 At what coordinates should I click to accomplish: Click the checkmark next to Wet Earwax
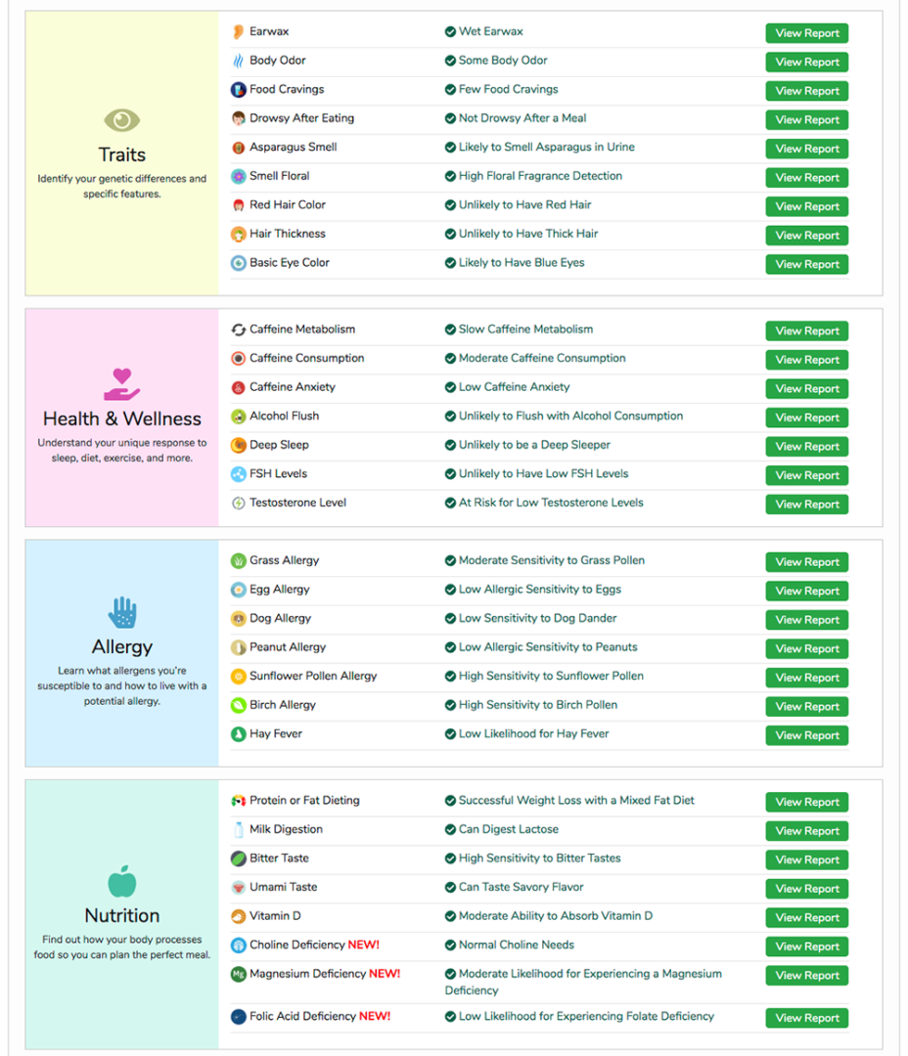pos(448,31)
